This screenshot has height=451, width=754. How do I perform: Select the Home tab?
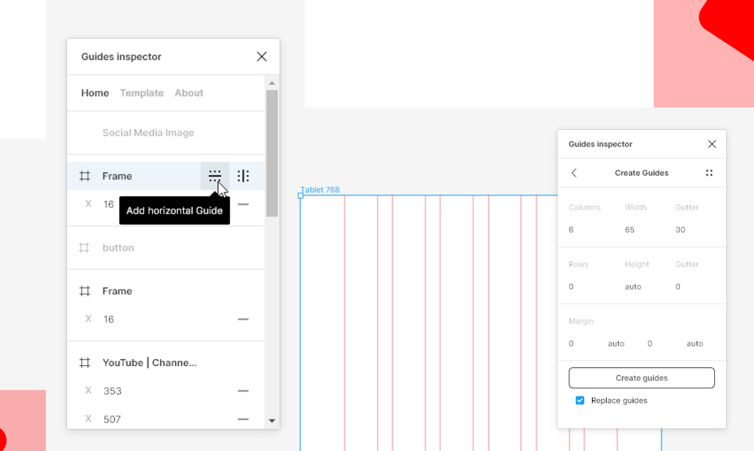95,93
